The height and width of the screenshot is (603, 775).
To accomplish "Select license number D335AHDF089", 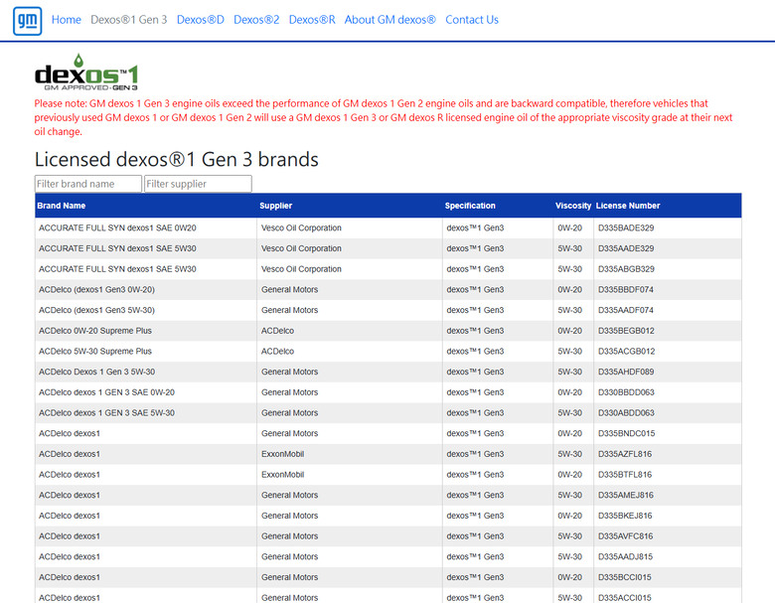I will point(626,372).
